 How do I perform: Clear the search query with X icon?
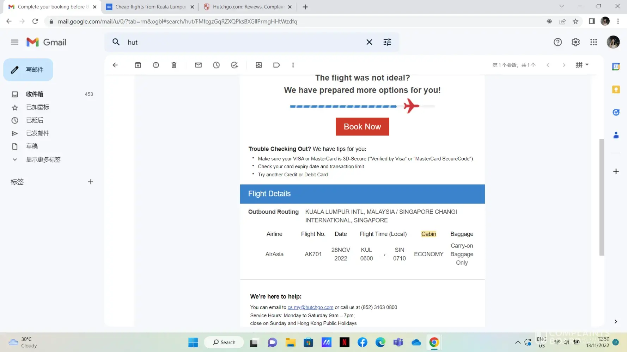(x=369, y=42)
